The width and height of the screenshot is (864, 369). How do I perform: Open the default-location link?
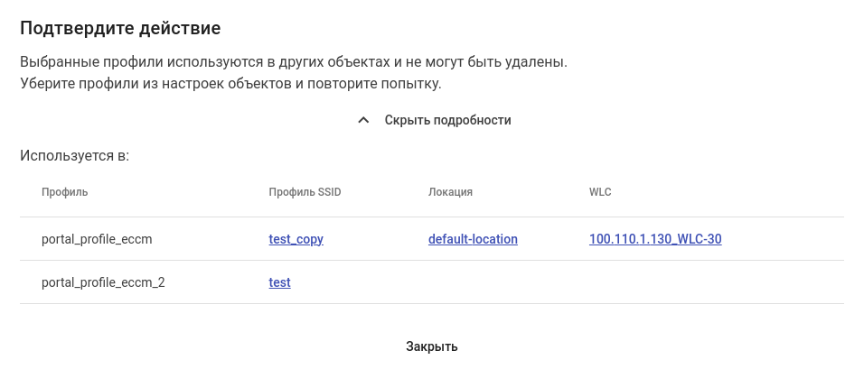[x=473, y=239]
